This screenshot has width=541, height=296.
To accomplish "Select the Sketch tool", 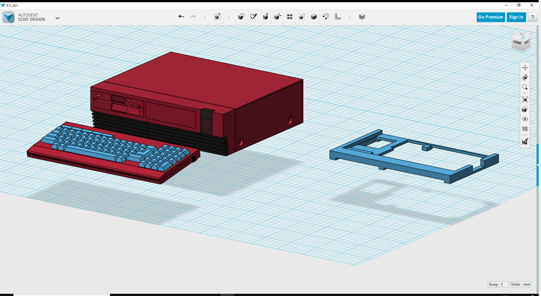I will click(254, 17).
